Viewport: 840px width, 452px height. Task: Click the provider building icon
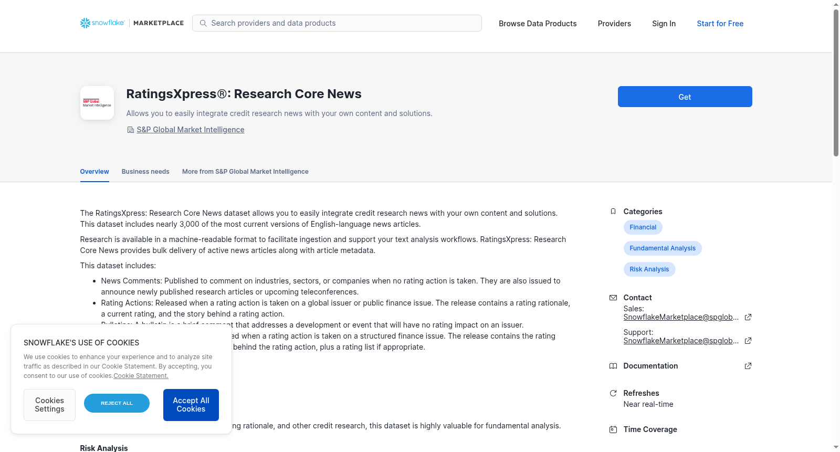[131, 130]
